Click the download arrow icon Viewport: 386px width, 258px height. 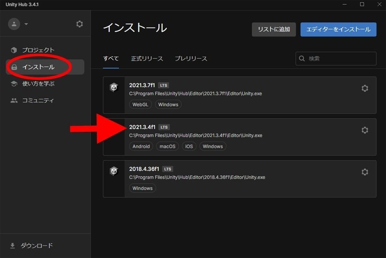click(12, 246)
